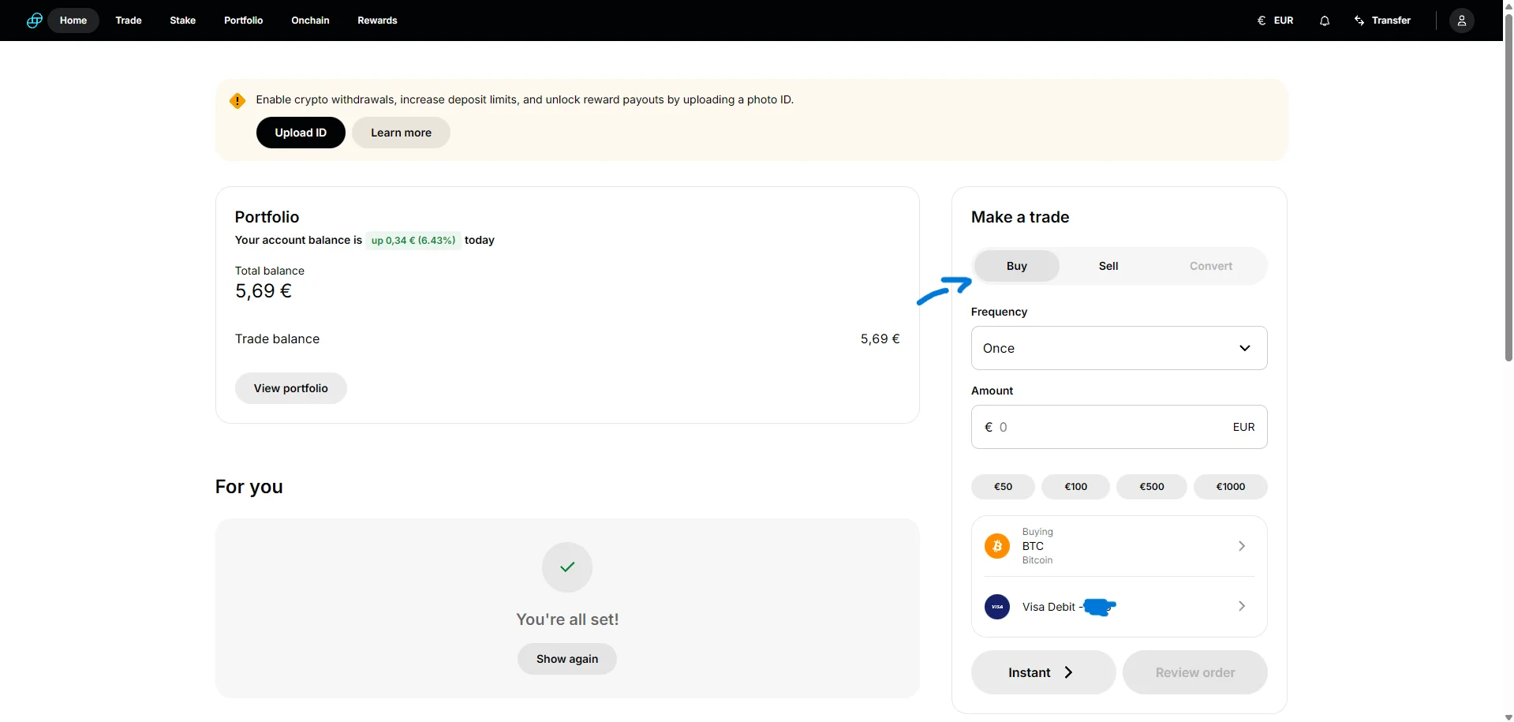
Task: Click the Review order button
Action: [x=1194, y=671]
